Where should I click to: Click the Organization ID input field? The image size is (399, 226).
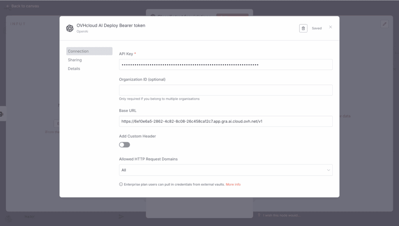(x=226, y=90)
